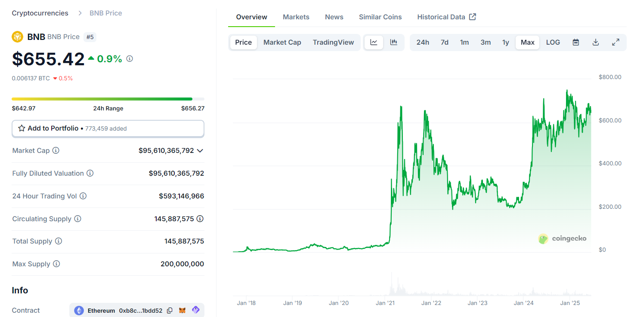Click info icon next to Max Supply
The height and width of the screenshot is (317, 634).
pyautogui.click(x=56, y=264)
